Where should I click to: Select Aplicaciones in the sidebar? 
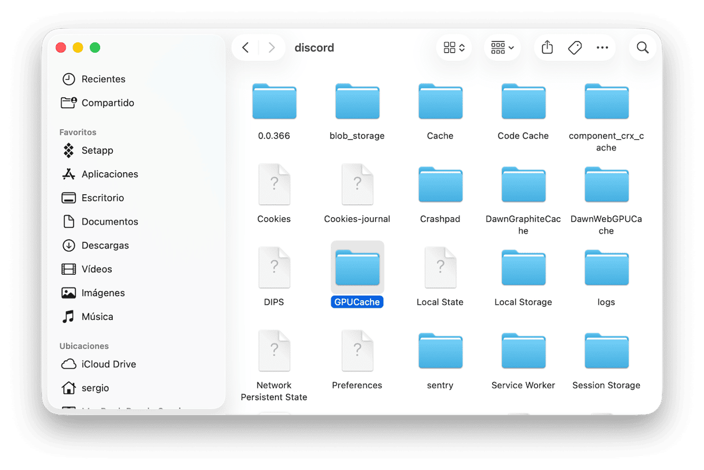pyautogui.click(x=109, y=174)
